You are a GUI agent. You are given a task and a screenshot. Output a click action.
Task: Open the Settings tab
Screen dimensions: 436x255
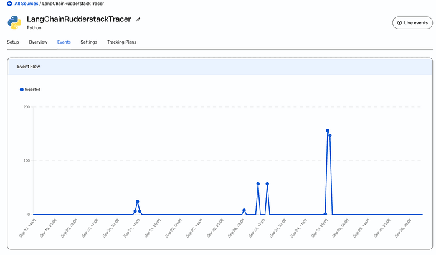tap(89, 42)
